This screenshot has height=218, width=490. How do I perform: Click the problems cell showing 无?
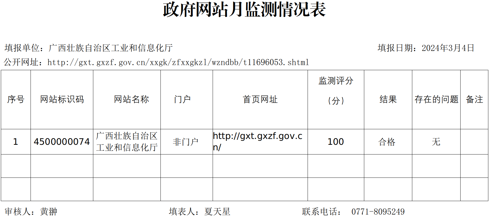pyautogui.click(x=436, y=142)
